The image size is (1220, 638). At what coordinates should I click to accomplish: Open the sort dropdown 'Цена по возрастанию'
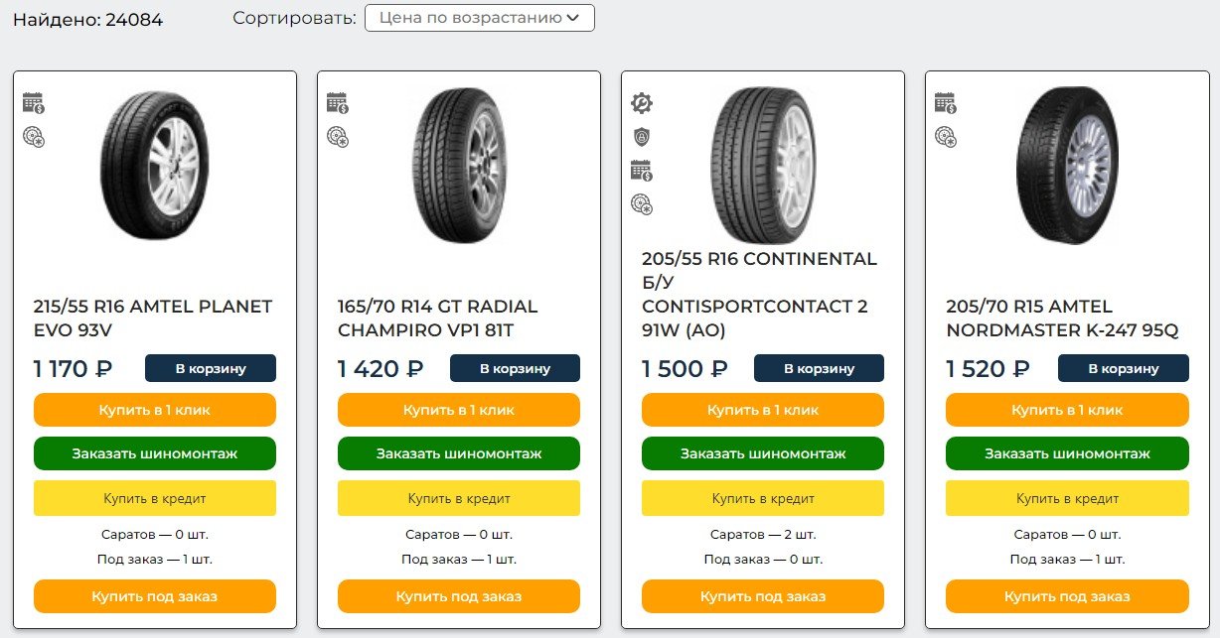click(x=479, y=18)
